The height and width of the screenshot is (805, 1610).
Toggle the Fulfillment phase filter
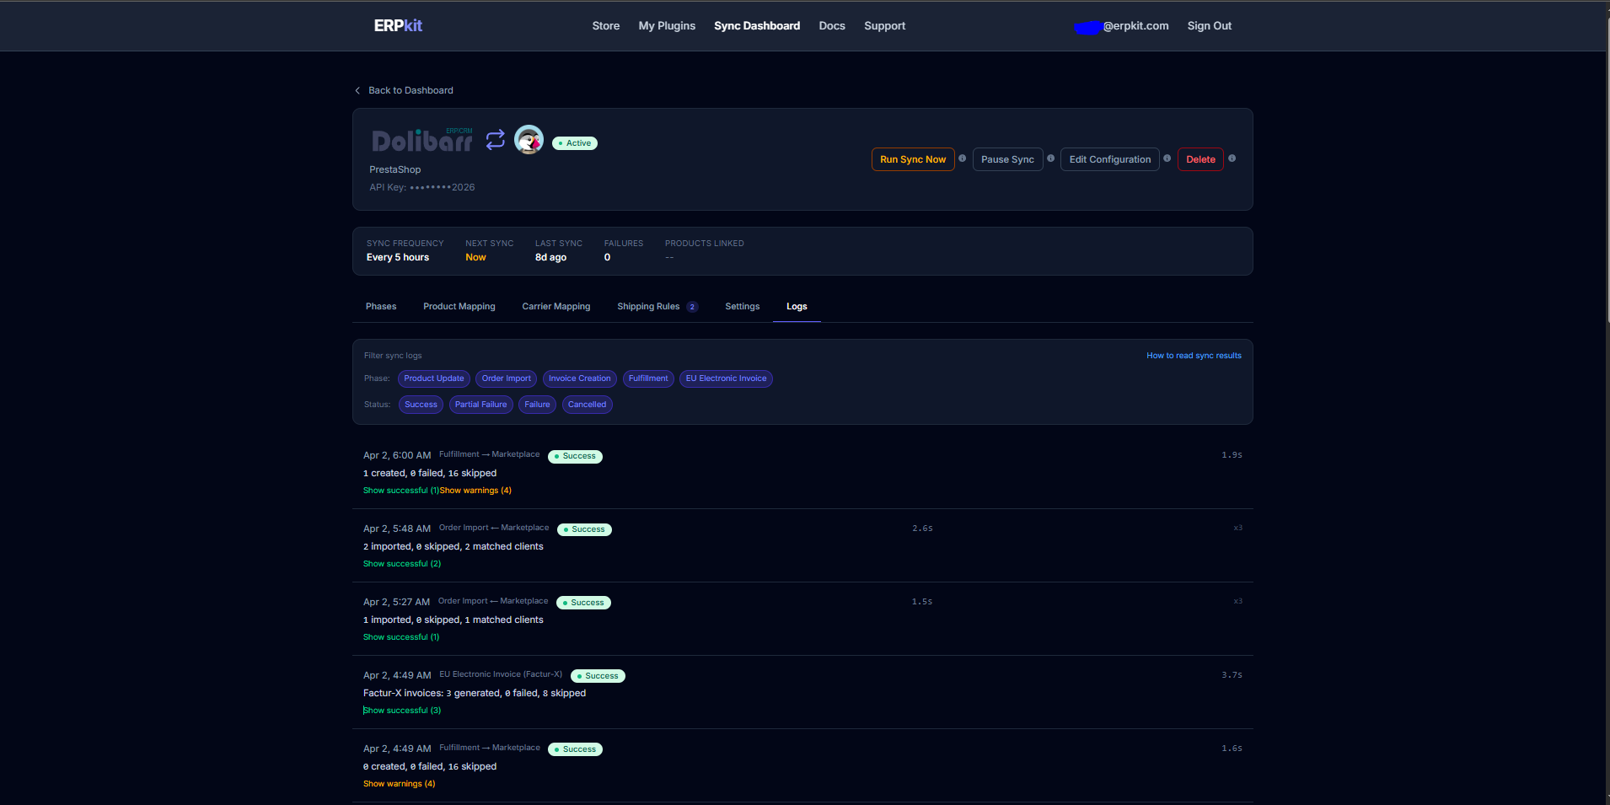coord(647,378)
